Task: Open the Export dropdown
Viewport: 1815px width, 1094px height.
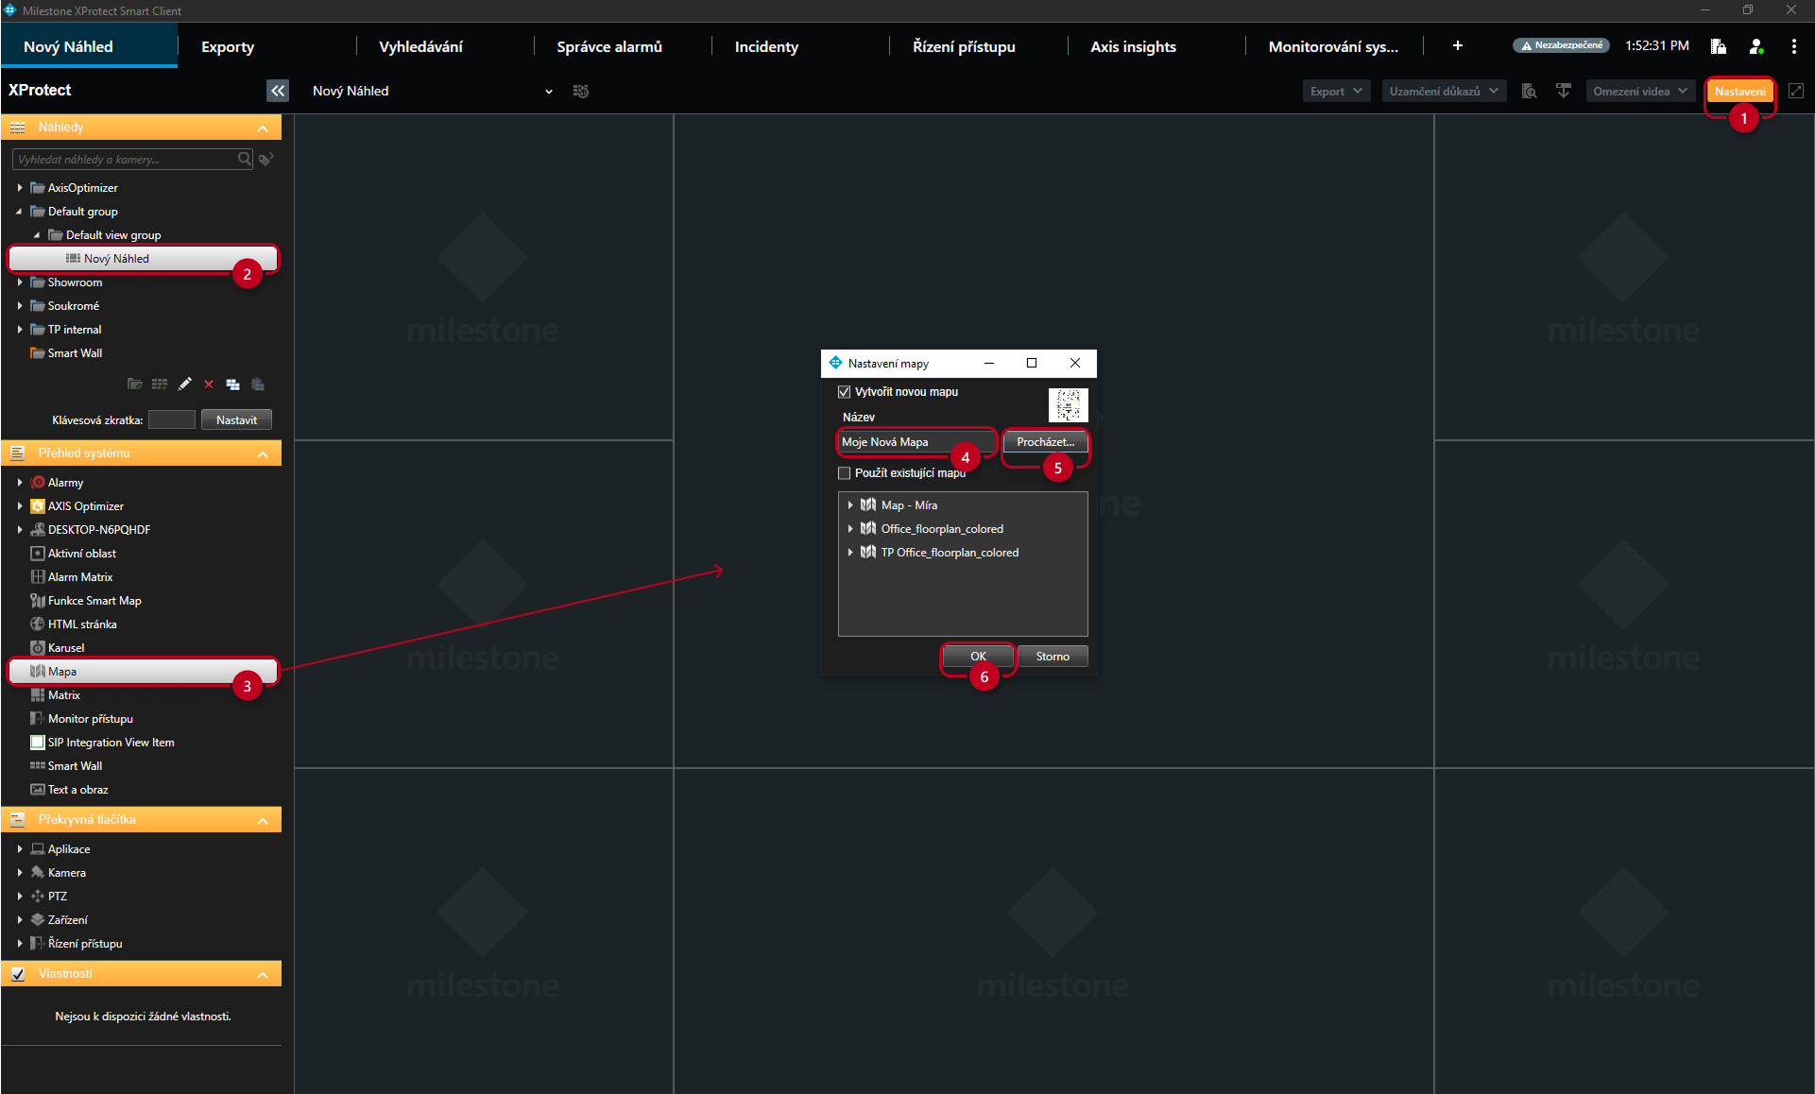Action: [1336, 91]
